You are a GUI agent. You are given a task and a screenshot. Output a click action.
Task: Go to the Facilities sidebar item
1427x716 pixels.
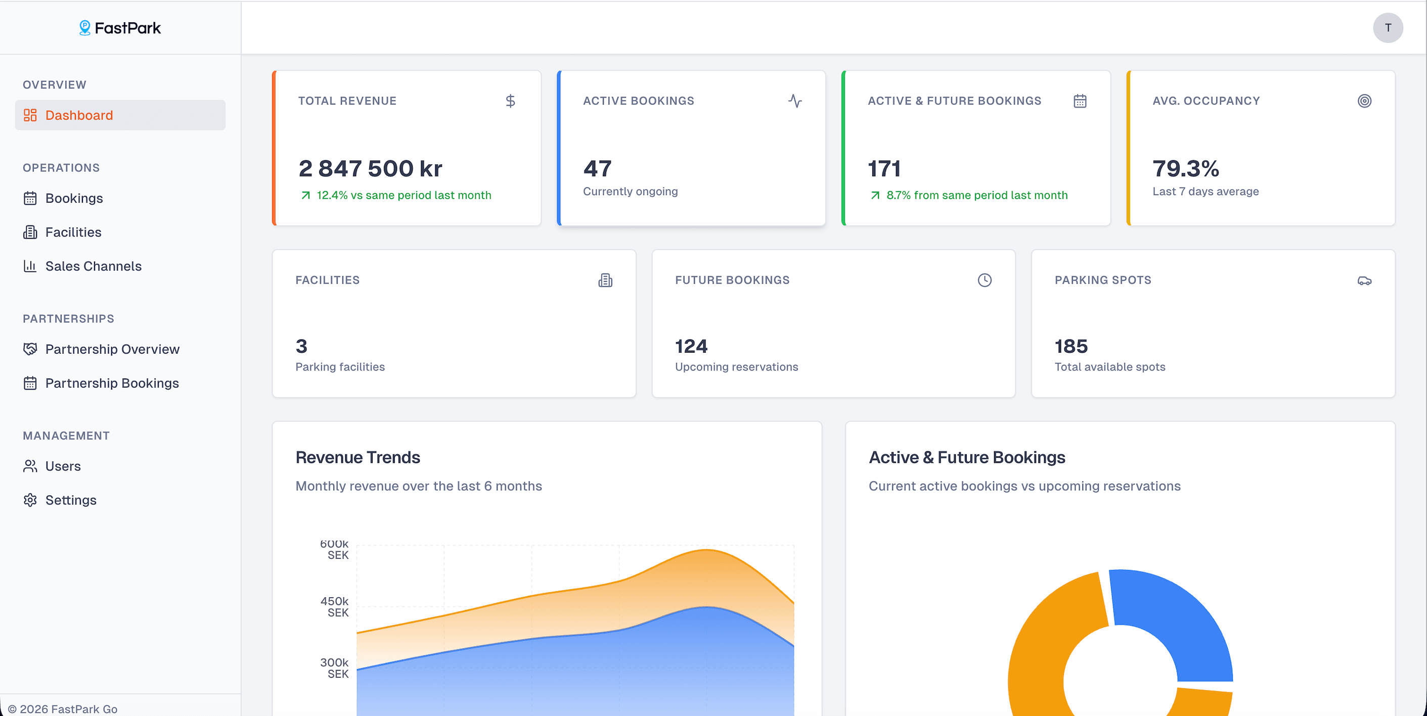click(x=73, y=232)
